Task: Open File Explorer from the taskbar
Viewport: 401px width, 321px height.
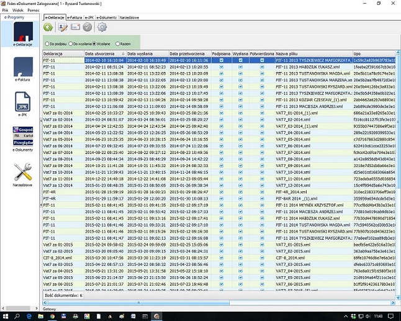Action: click(x=40, y=317)
